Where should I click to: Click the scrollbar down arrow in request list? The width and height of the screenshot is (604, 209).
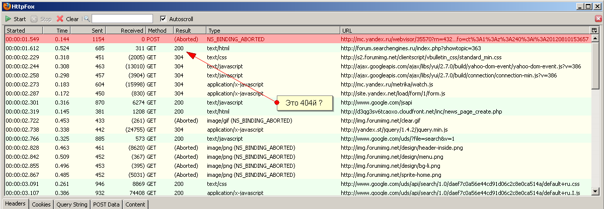pyautogui.click(x=594, y=191)
